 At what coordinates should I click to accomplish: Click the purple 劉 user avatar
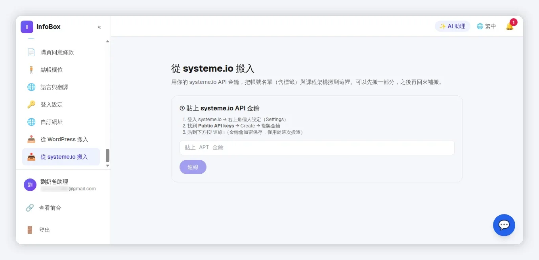[30, 185]
